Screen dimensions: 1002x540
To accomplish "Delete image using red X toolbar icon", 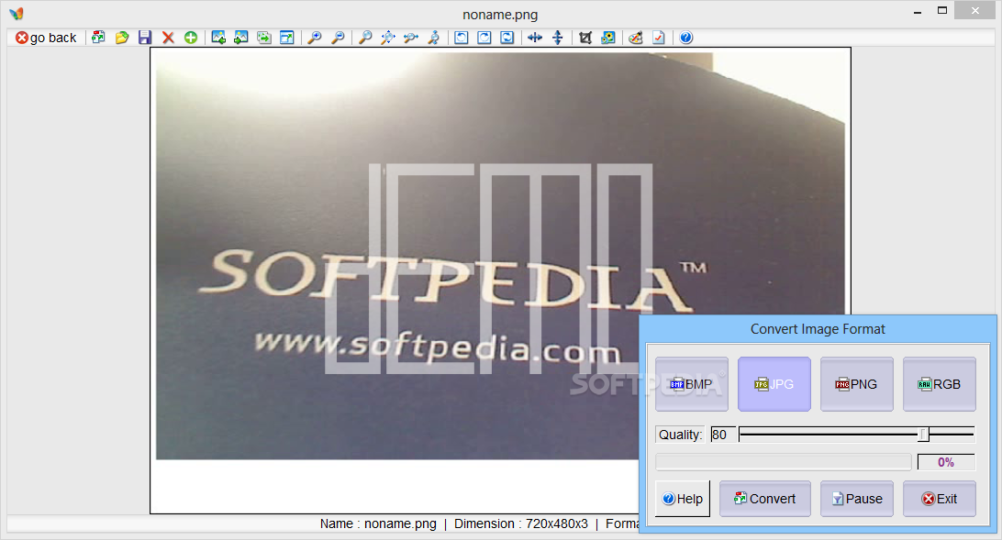I will [x=168, y=38].
